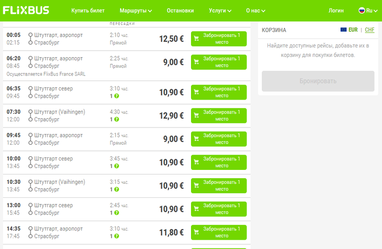Viewport: 382px width, 249px height.
Task: Open the О нас dropdown menu
Action: pyautogui.click(x=256, y=10)
